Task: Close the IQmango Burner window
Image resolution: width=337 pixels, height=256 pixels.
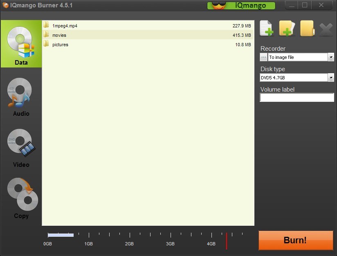Action: tap(321, 5)
